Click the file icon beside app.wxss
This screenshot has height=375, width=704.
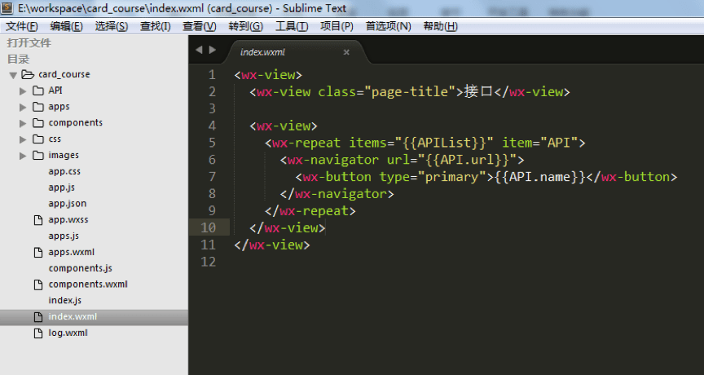tap(38, 220)
